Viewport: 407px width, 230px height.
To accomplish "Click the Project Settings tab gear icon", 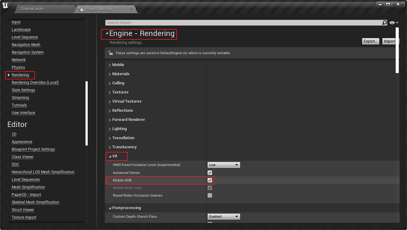I will pos(81,9).
